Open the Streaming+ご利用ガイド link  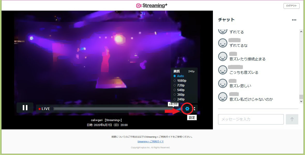tap(151, 142)
